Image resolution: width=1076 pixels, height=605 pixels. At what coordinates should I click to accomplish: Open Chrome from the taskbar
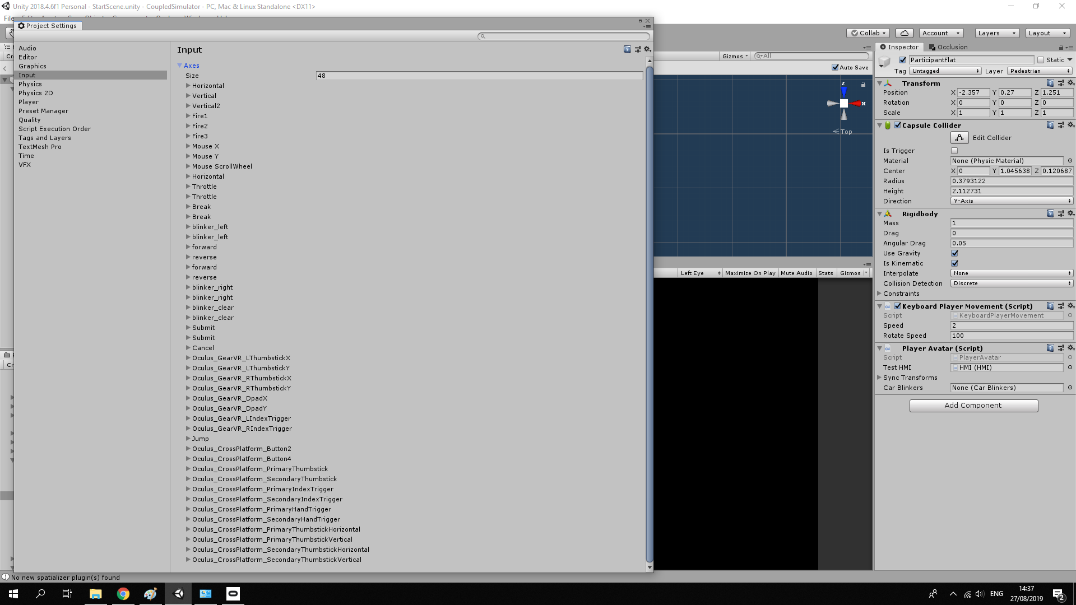(123, 594)
